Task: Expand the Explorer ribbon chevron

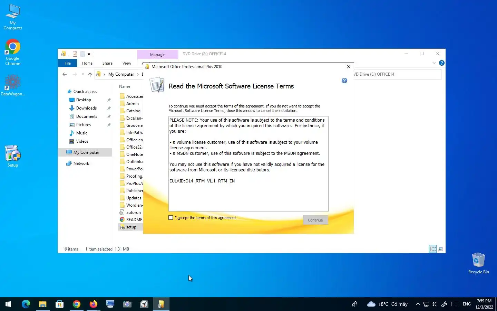Action: click(434, 63)
